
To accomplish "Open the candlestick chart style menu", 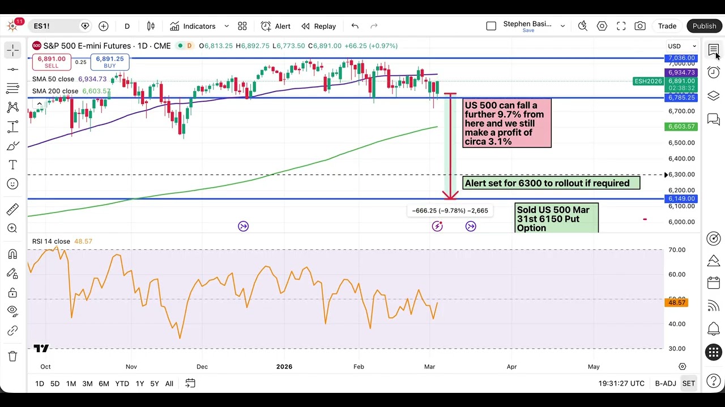I will click(x=151, y=26).
